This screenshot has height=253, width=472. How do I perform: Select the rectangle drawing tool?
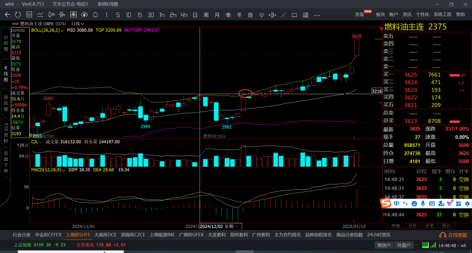294,14
